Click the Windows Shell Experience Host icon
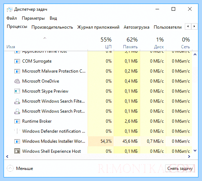 point(17,151)
